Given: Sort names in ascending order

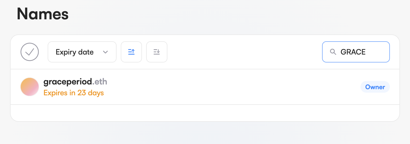Looking at the screenshot, I should pos(131,52).
